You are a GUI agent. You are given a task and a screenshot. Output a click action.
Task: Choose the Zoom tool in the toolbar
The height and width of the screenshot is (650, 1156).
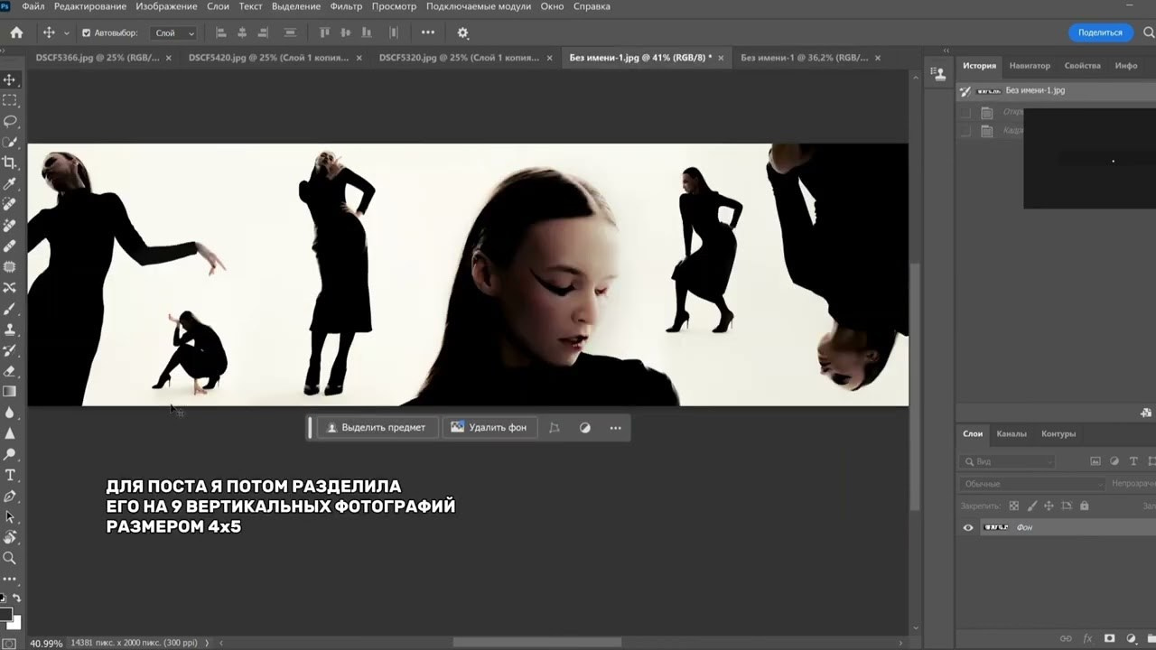point(10,558)
